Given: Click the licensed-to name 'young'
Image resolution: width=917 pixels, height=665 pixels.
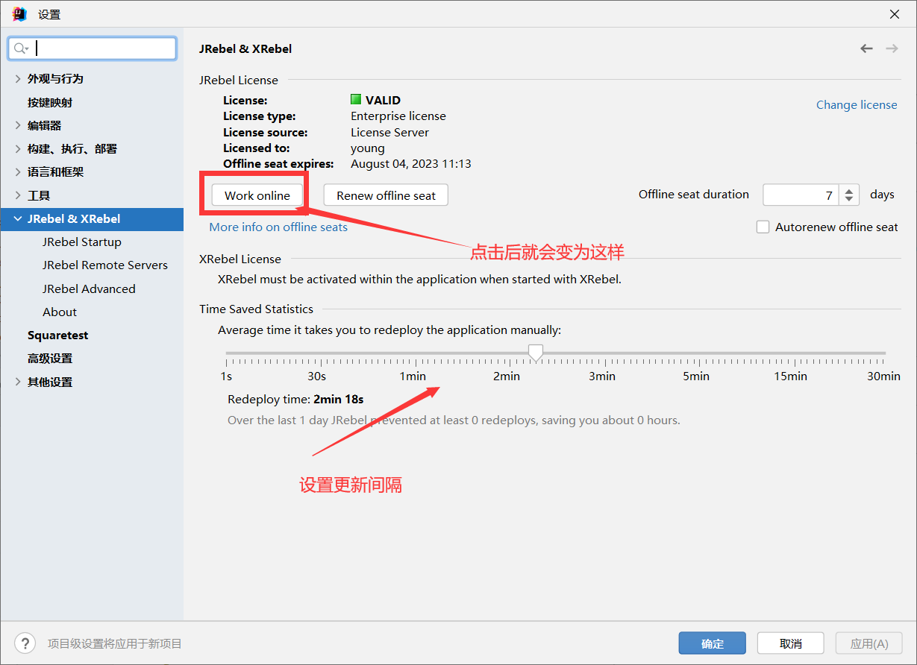Looking at the screenshot, I should 368,148.
